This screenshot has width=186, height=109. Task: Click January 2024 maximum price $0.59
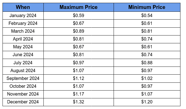point(79,15)
